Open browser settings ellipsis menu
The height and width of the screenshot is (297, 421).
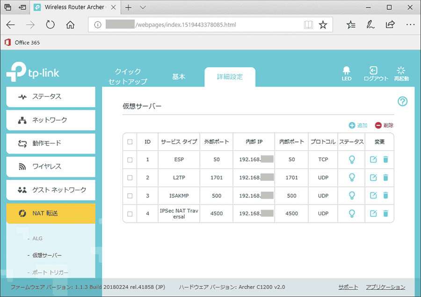[x=410, y=25]
